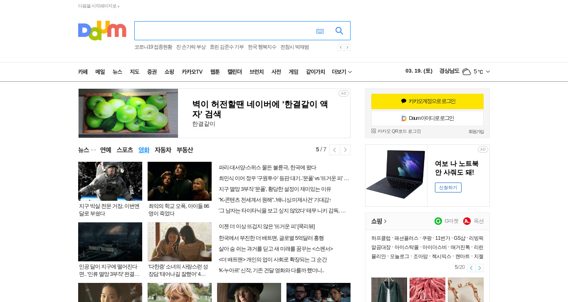
Task: Open the 인공 달이 지구에 떨어진다면 thumbnail
Action: 110,242
